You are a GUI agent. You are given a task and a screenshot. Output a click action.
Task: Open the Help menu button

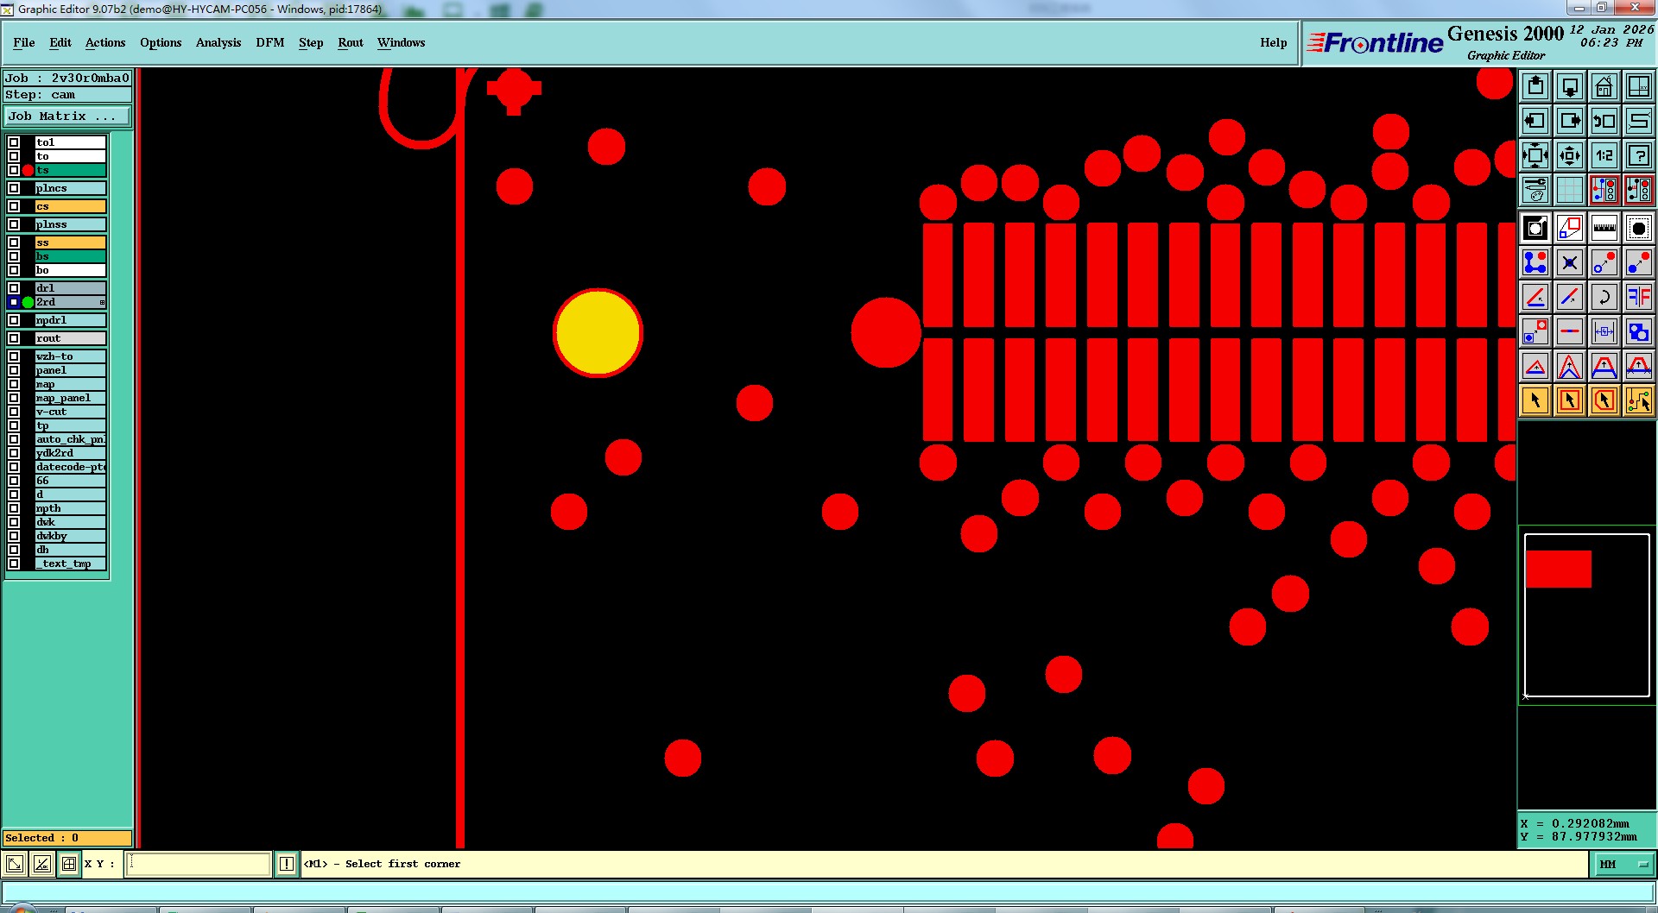point(1273,42)
